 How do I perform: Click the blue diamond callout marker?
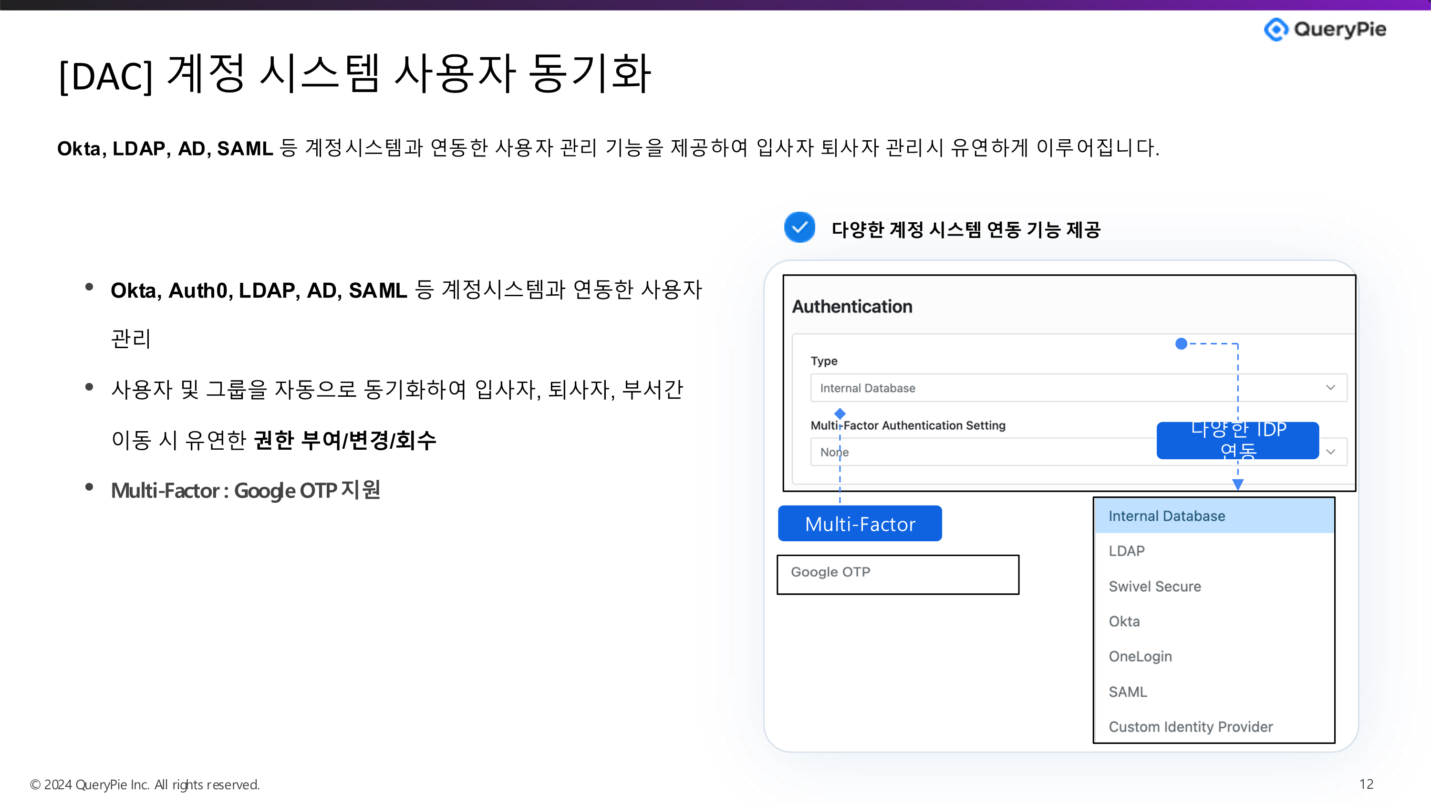click(x=840, y=413)
